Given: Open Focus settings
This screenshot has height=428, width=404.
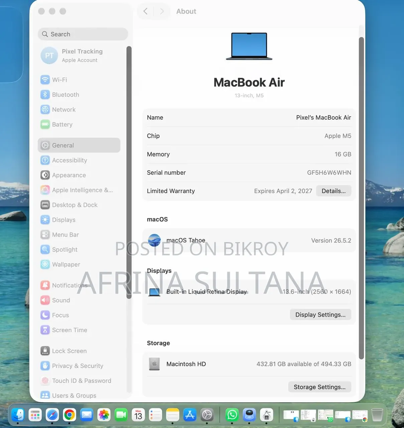Looking at the screenshot, I should (x=79, y=315).
